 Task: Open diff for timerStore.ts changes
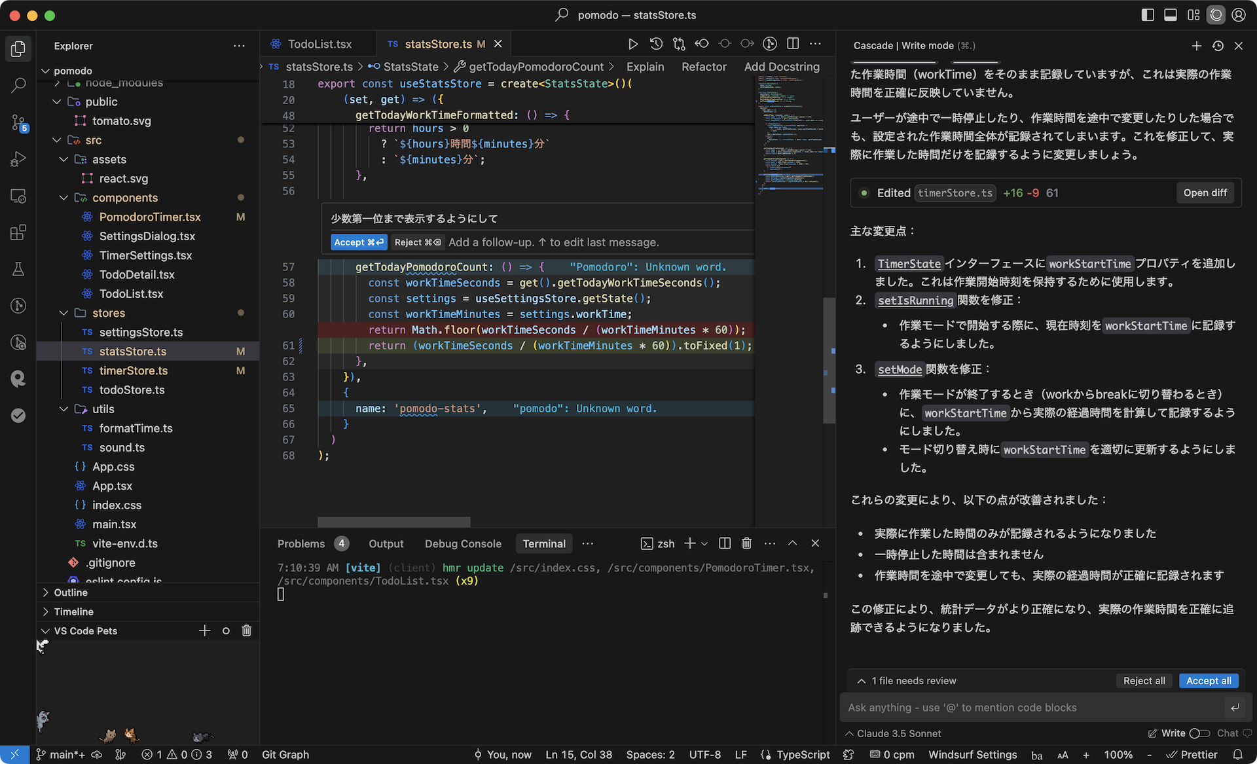click(1205, 192)
